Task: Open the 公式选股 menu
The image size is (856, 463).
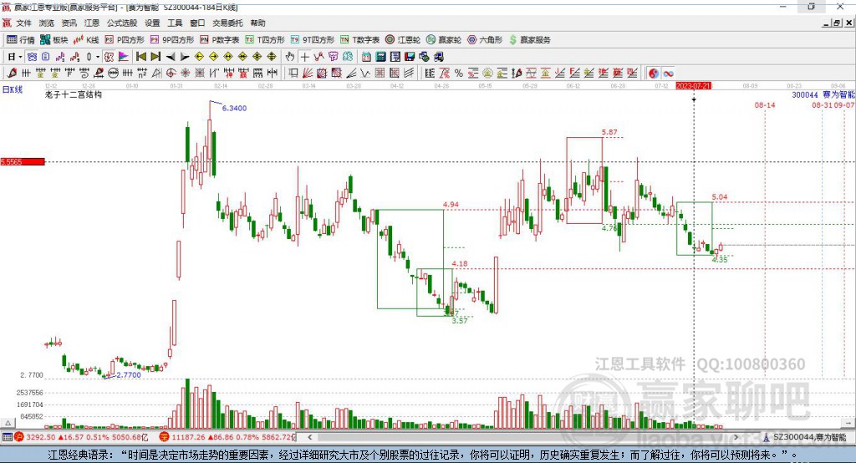Action: pos(122,23)
